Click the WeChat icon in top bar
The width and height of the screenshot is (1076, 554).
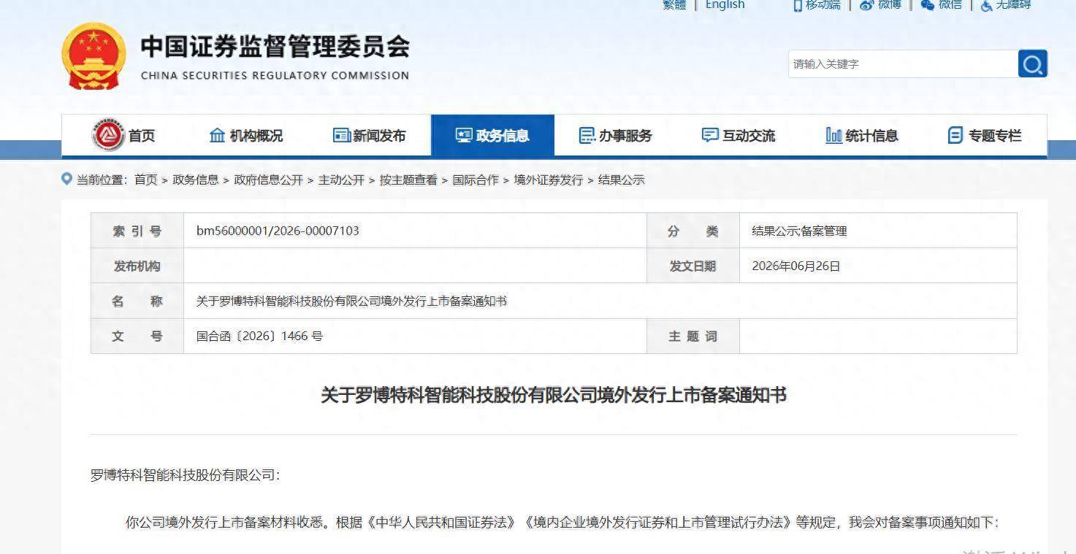pyautogui.click(x=928, y=5)
